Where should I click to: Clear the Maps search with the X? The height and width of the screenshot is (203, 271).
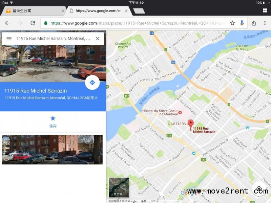click(98, 39)
